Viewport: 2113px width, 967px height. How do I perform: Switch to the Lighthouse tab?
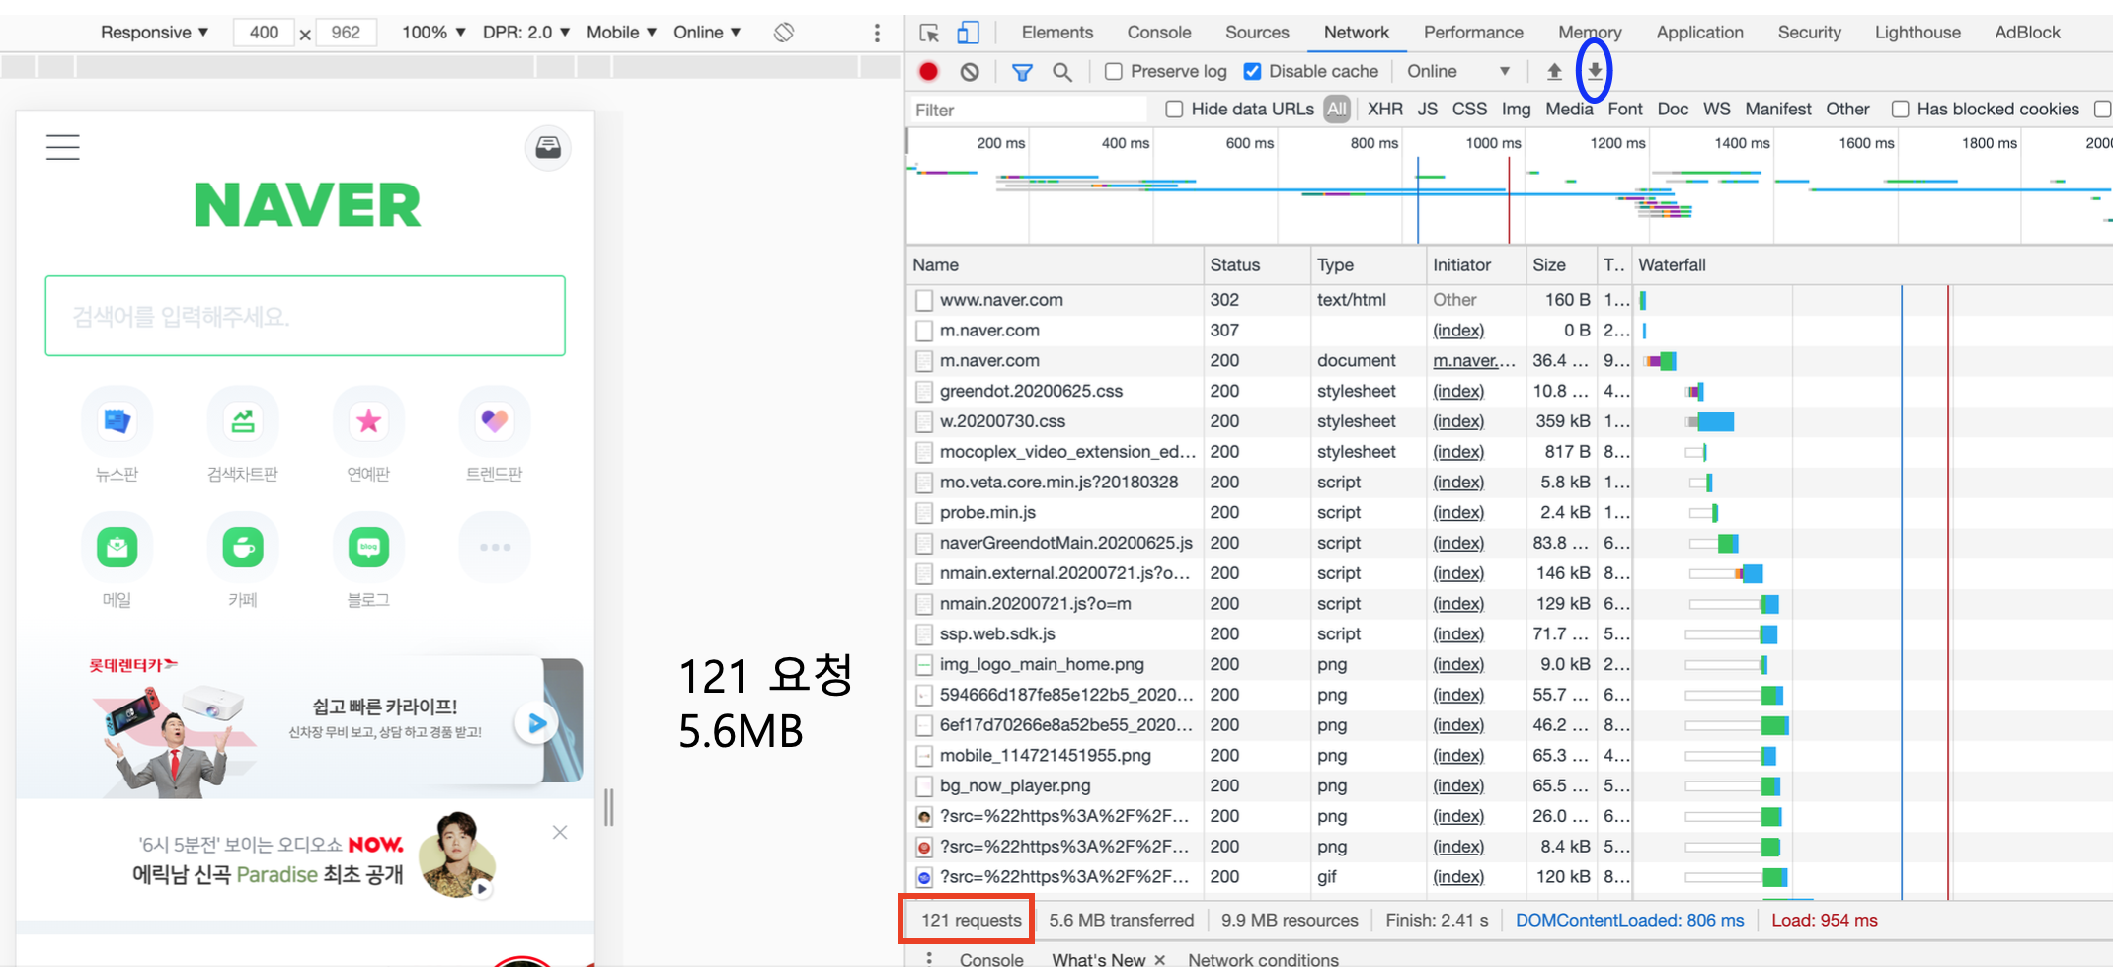pyautogui.click(x=1917, y=33)
